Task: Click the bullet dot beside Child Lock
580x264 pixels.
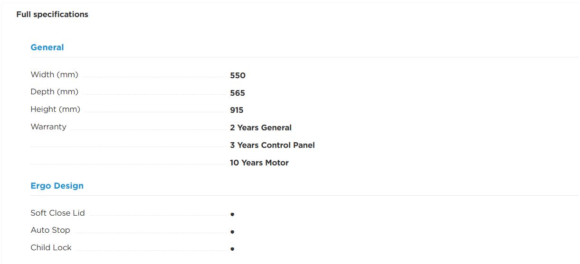Action: [232, 249]
